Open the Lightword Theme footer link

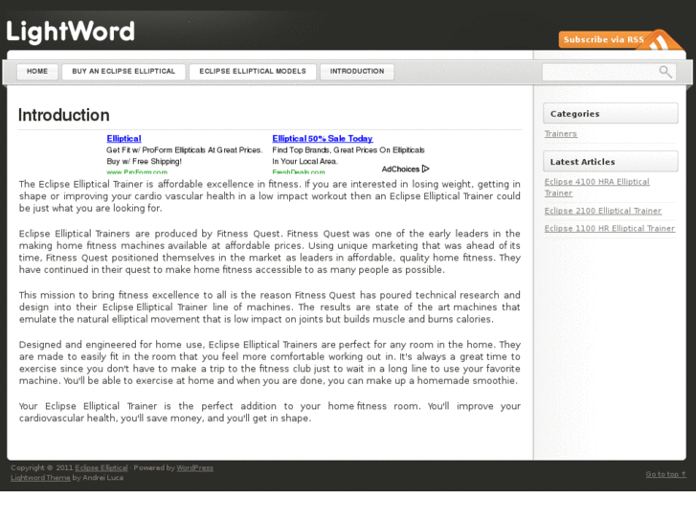[x=40, y=478]
